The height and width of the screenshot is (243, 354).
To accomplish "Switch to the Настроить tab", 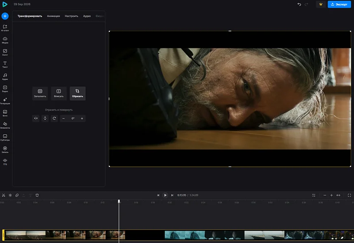I will [x=71, y=16].
